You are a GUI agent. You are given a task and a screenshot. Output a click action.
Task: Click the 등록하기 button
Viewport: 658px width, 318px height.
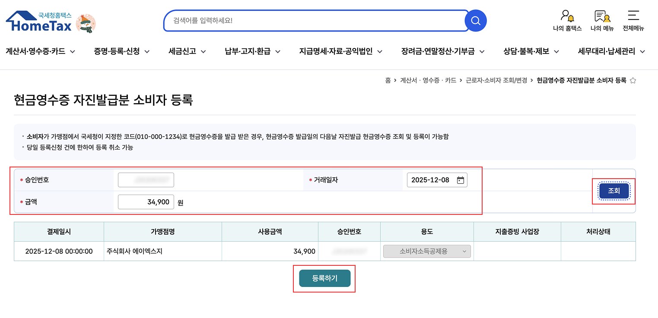tap(324, 278)
